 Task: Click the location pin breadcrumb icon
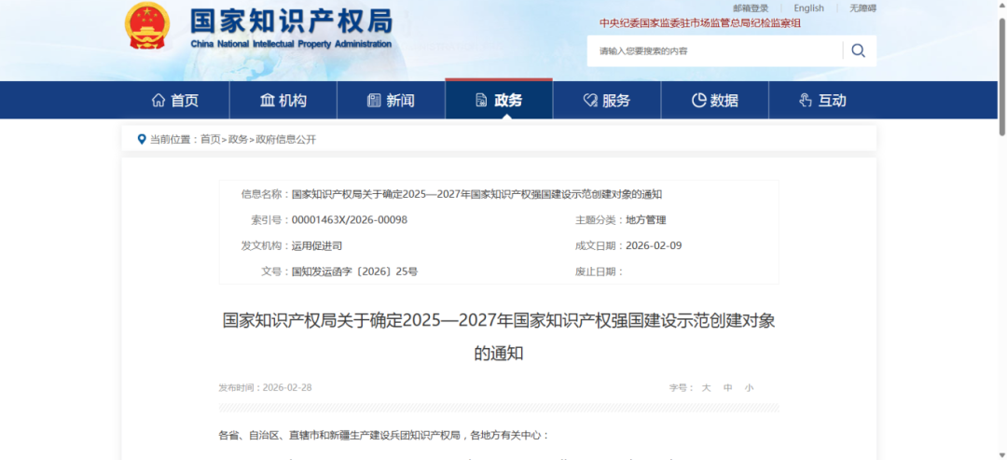pyautogui.click(x=142, y=139)
